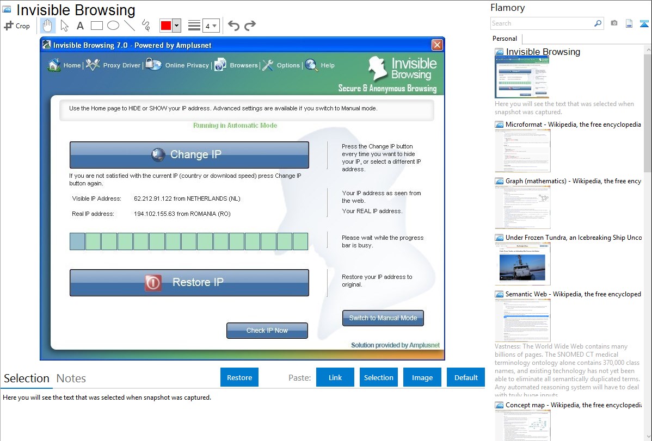Viewport: 652px width, 441px height.
Task: Click the visible IP address 62.212.91.122 text
Action: 187,198
